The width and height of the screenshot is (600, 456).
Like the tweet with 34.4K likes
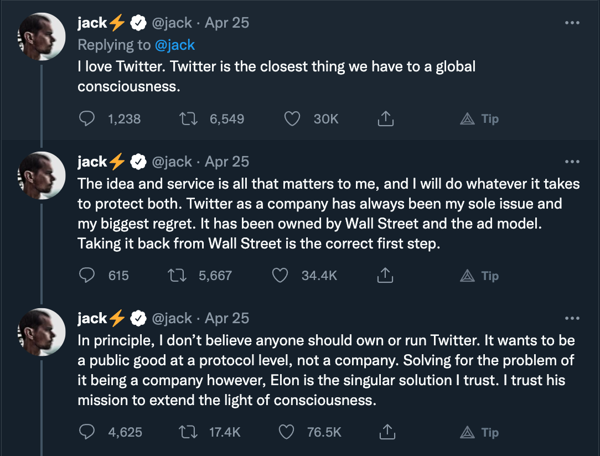point(281,276)
